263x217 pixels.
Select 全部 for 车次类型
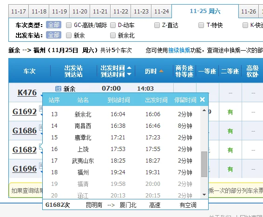tap(54, 25)
